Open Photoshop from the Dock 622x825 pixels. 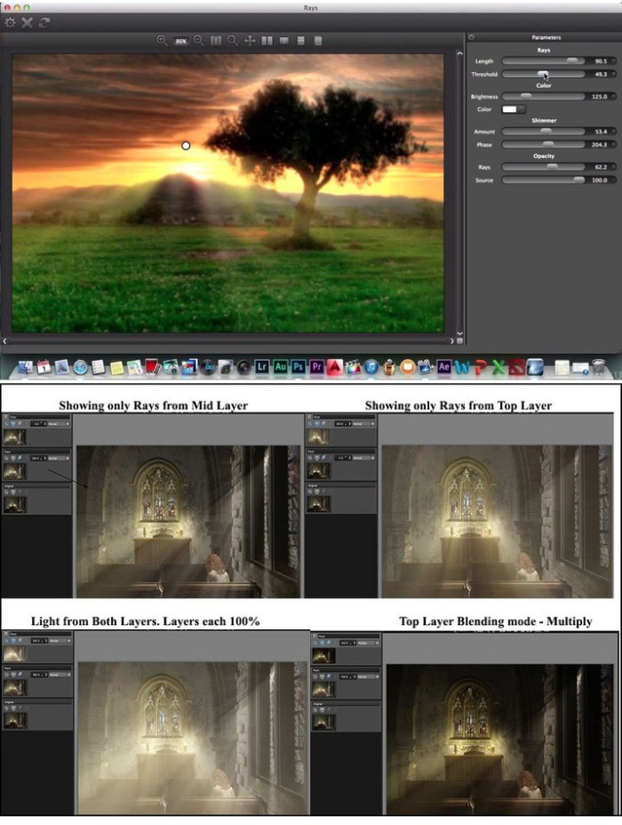(299, 365)
